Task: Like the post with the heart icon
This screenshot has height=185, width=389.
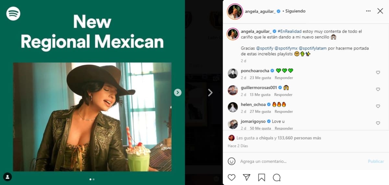Action: tap(231, 177)
